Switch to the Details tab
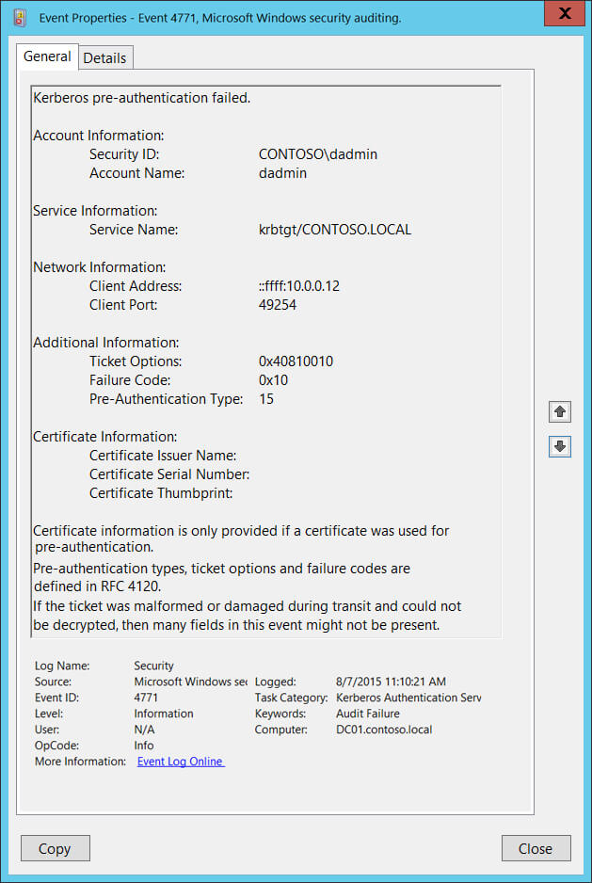592x883 pixels. coord(104,57)
